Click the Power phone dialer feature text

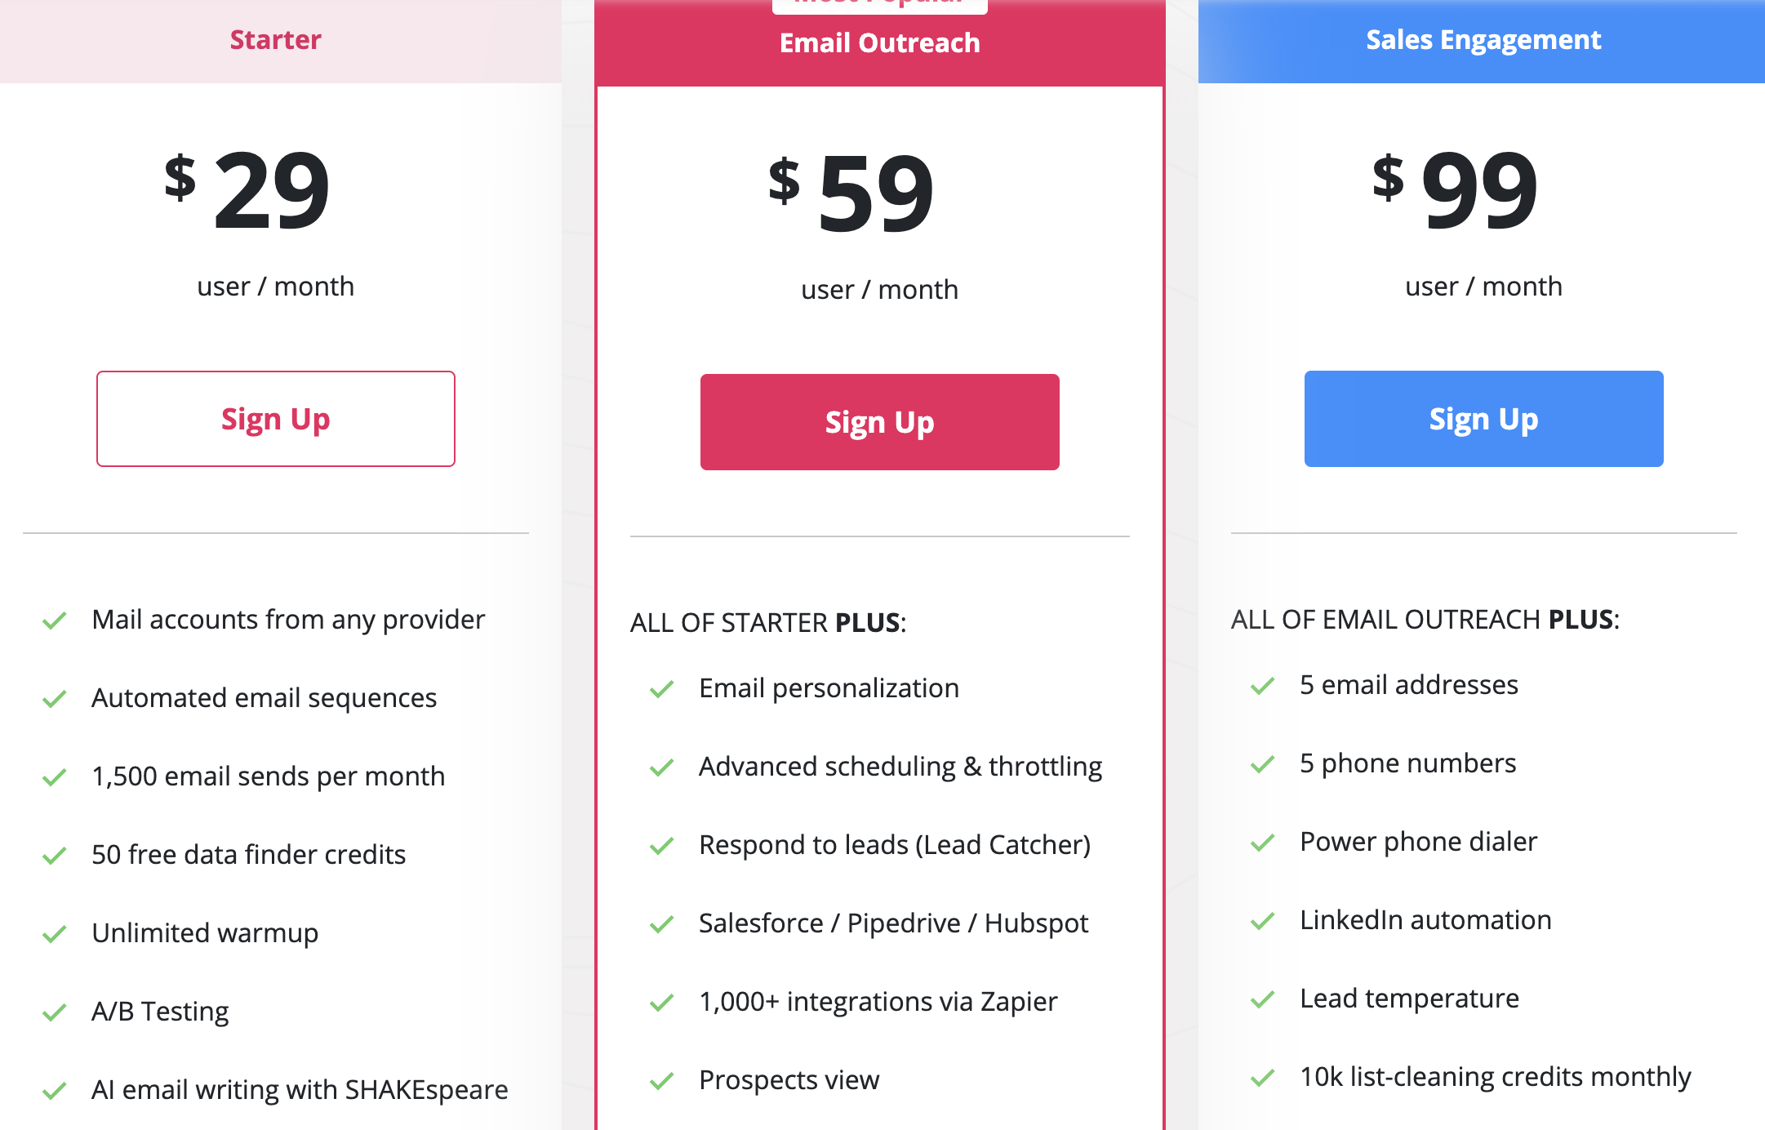[1418, 842]
